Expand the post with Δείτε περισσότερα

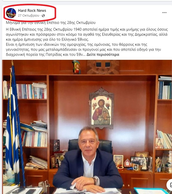point(103,55)
